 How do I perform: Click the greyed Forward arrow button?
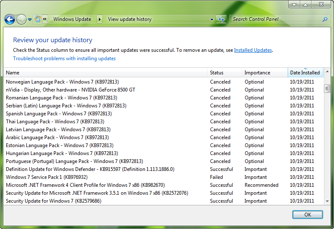coord(21,19)
